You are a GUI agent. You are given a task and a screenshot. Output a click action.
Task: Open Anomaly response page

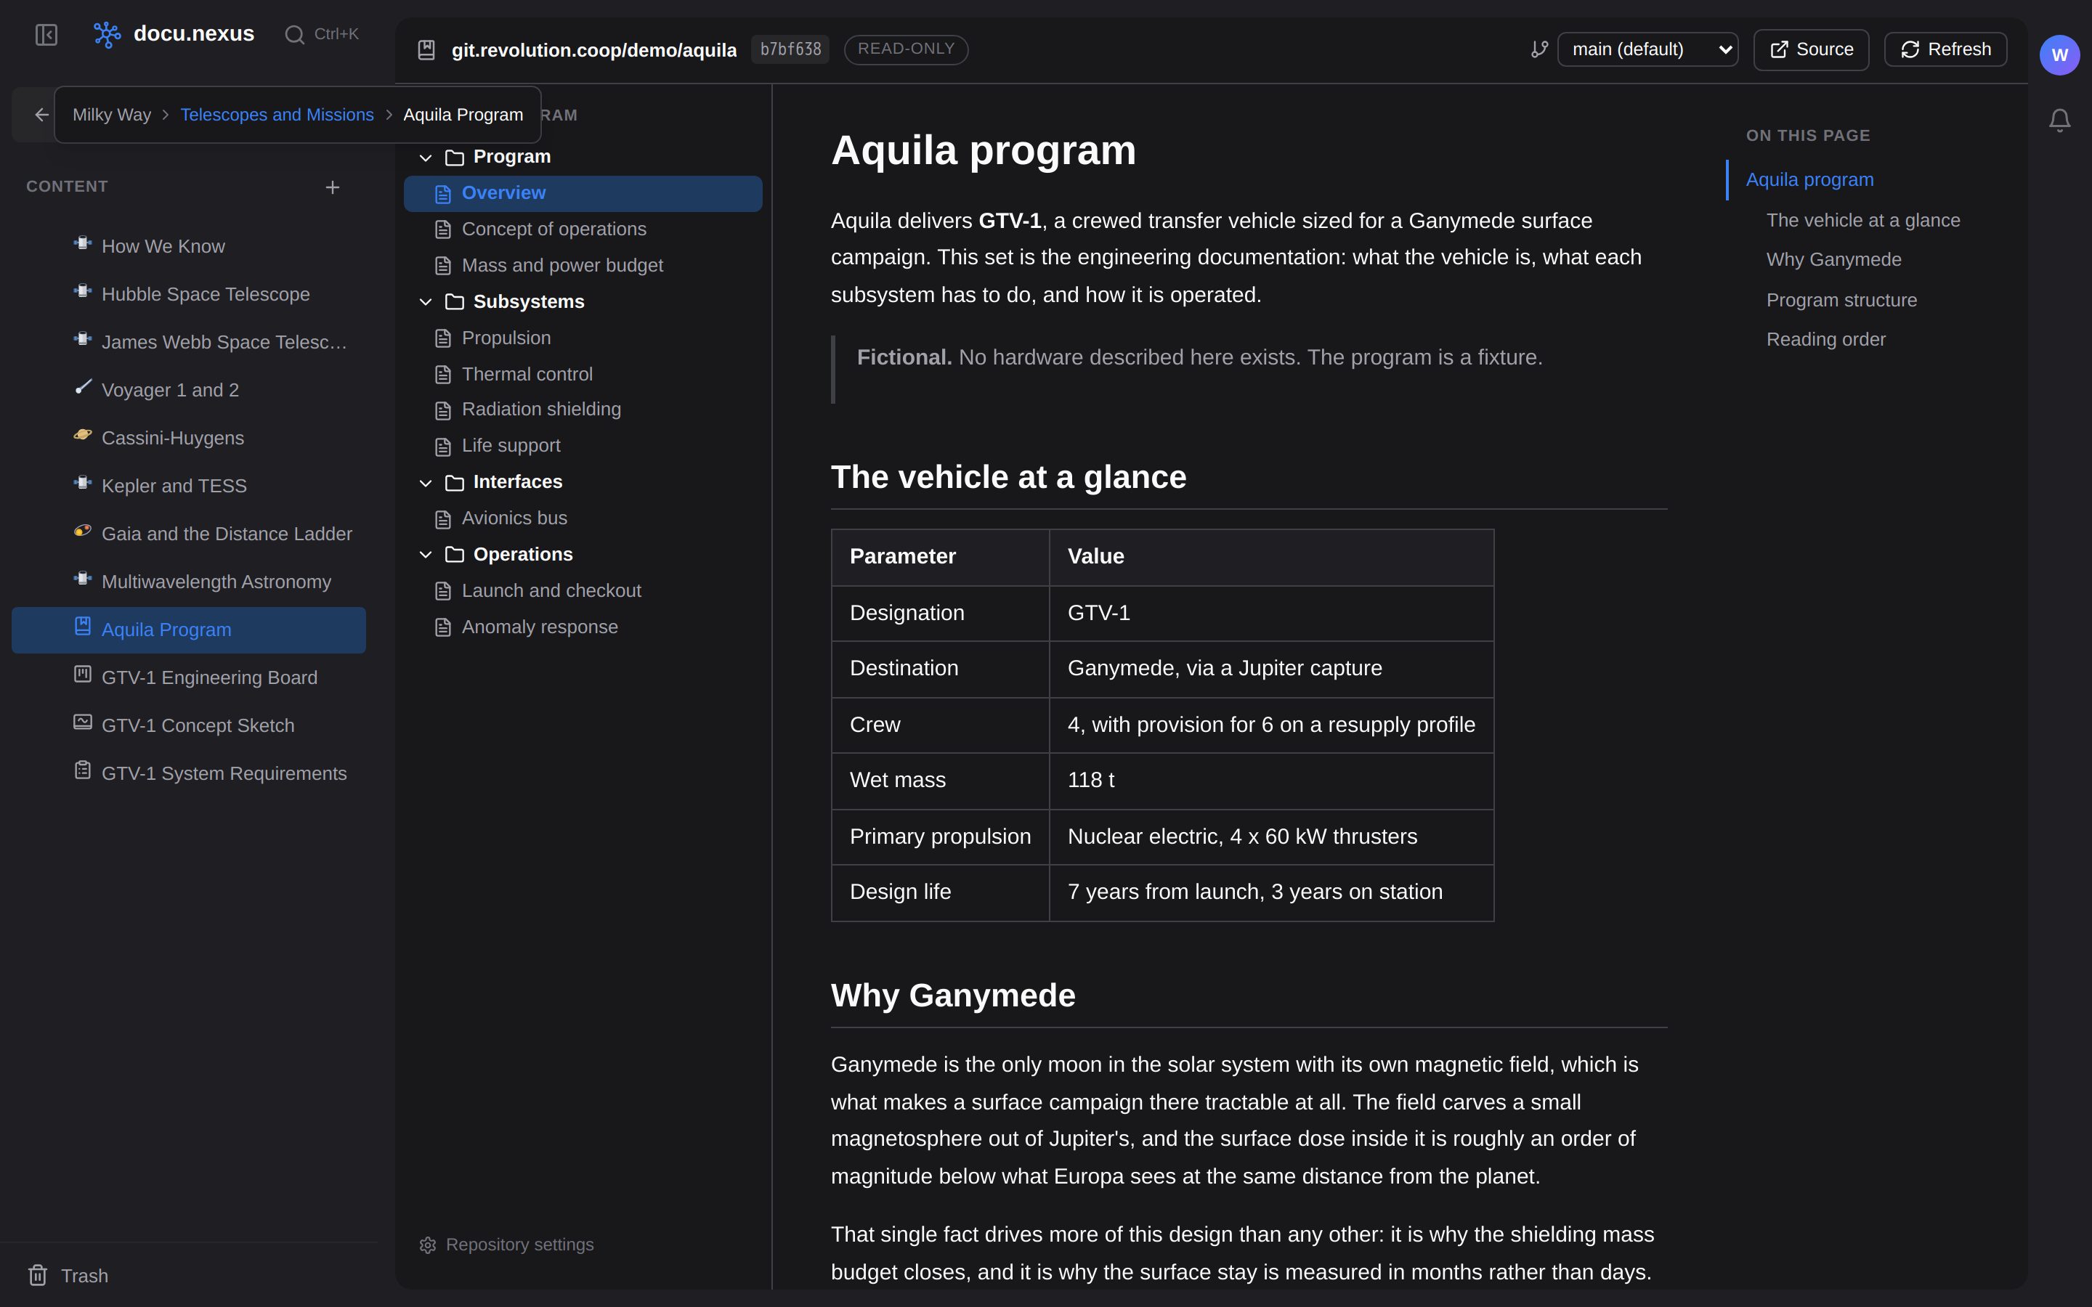pyautogui.click(x=583, y=627)
